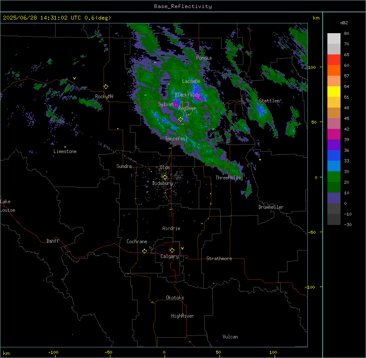Screen dimensions: 366x358
Task: Click the Airdrie city label
Action: coord(172,228)
